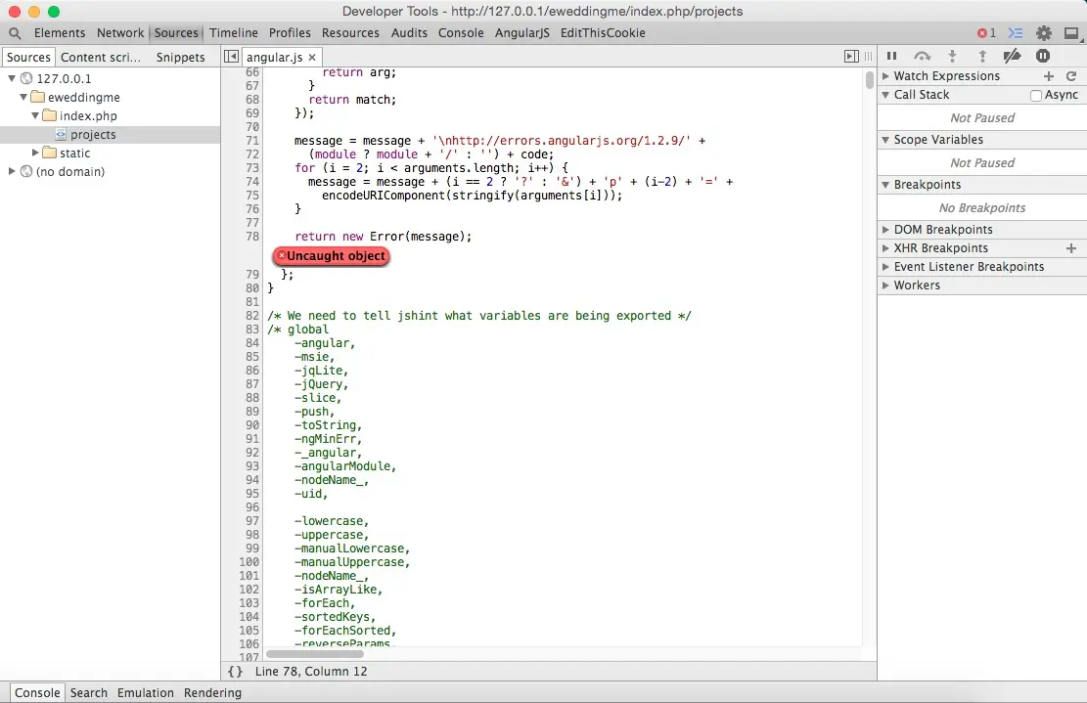Expand Watch Expressions section
1087x703 pixels.
click(885, 76)
